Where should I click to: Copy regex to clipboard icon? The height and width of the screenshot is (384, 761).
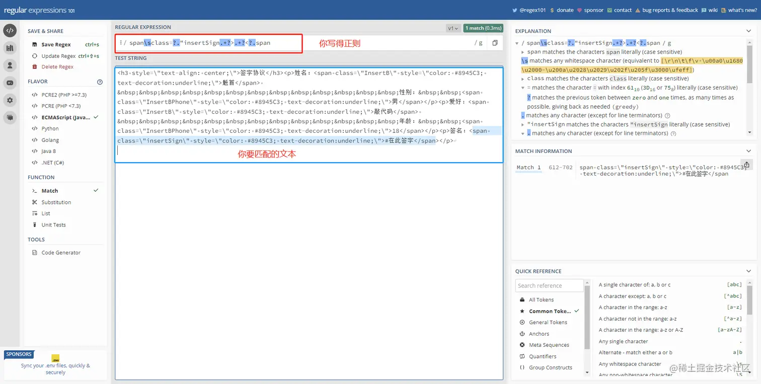pos(495,43)
